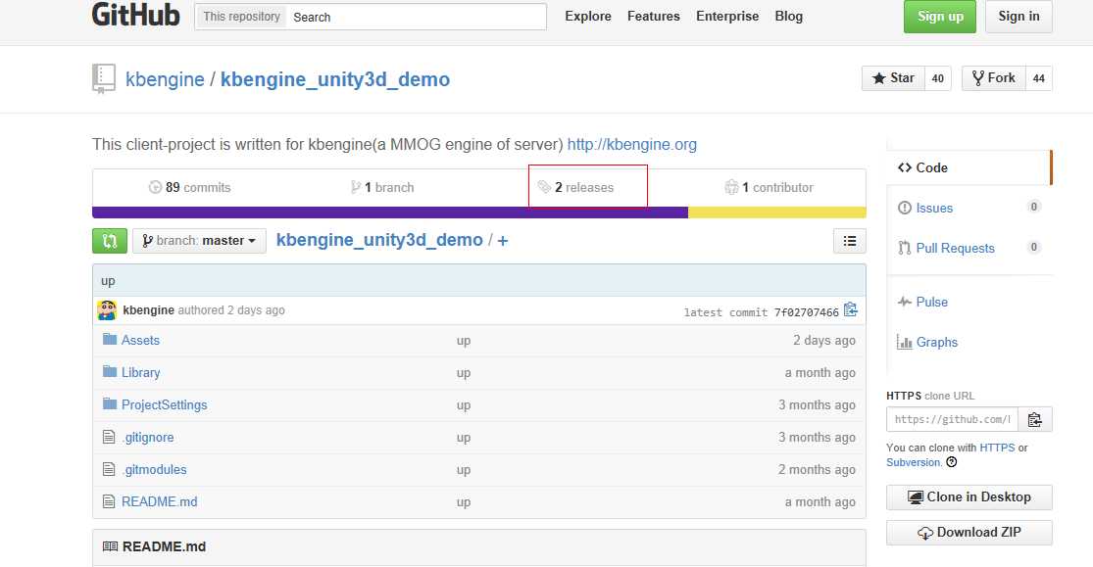Viewport: 1093px width, 567px height.
Task: Click the Assets folder icon
Action: pos(110,339)
